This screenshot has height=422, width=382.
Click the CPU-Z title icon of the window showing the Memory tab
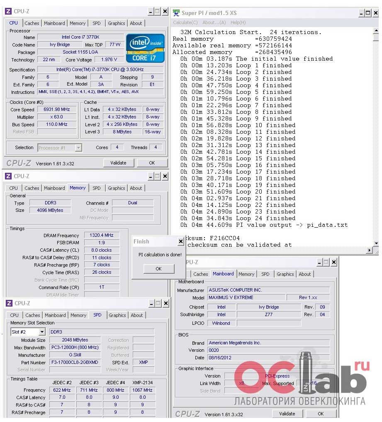point(9,176)
